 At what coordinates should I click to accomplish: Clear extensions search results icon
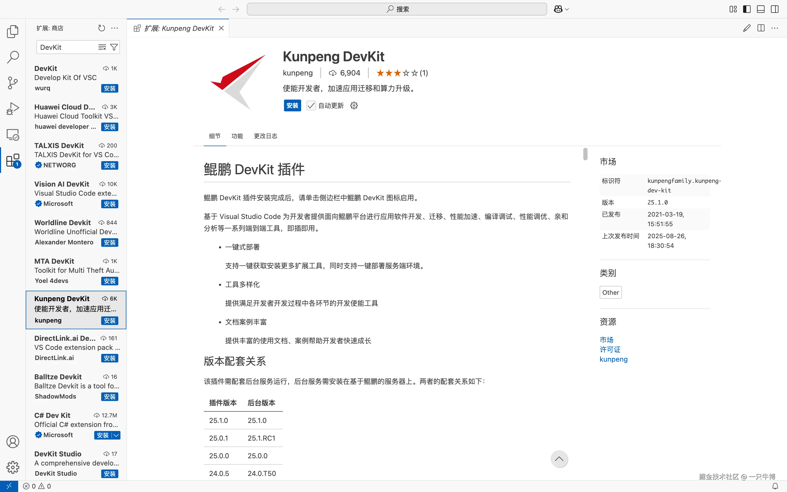(x=102, y=47)
